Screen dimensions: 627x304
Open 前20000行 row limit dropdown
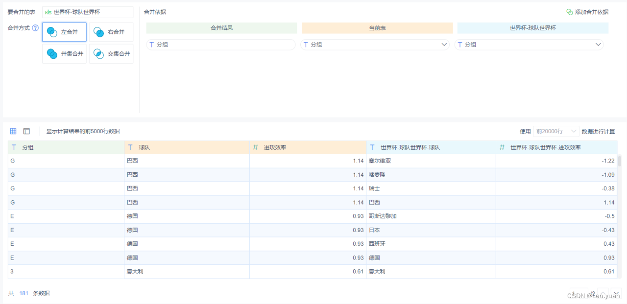pos(556,131)
